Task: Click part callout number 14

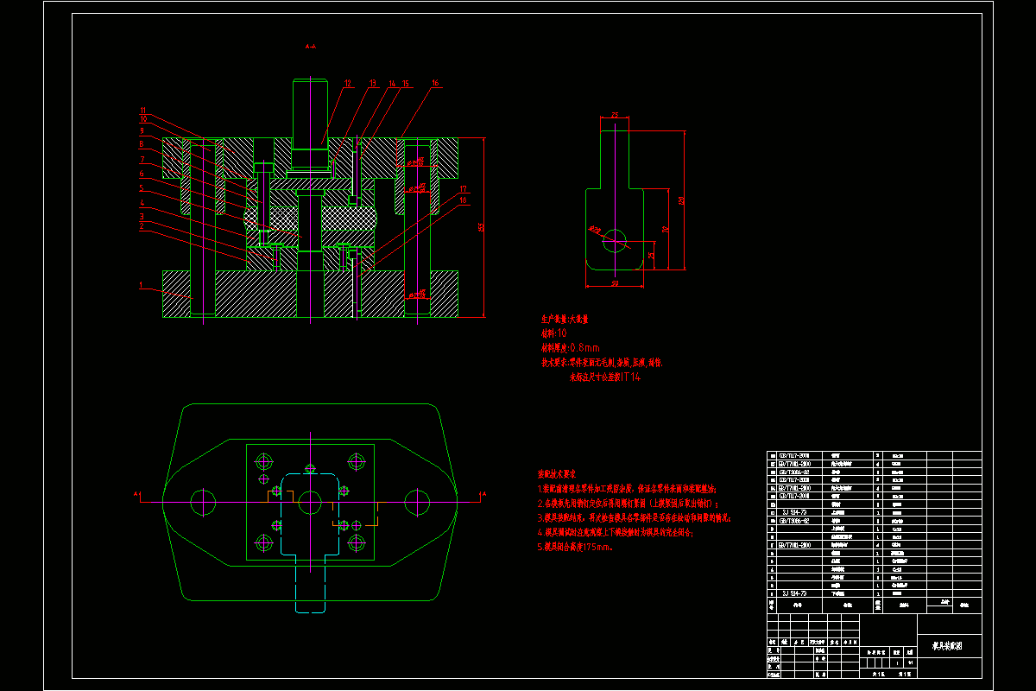Action: point(392,84)
